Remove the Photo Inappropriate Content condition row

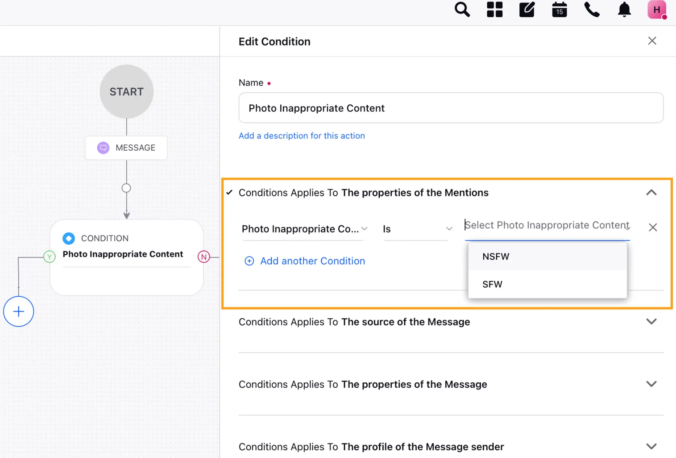point(653,228)
